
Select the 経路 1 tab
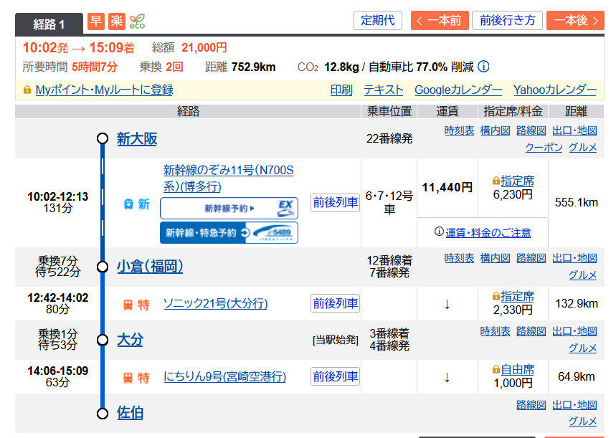(x=49, y=24)
